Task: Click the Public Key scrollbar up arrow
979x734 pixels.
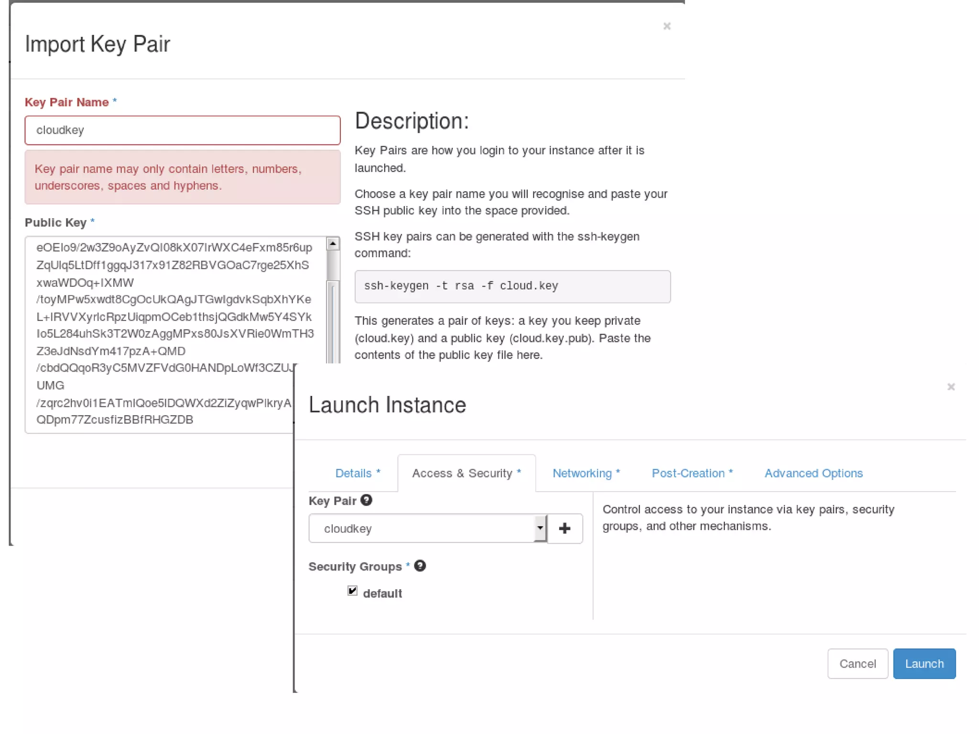Action: tap(333, 244)
